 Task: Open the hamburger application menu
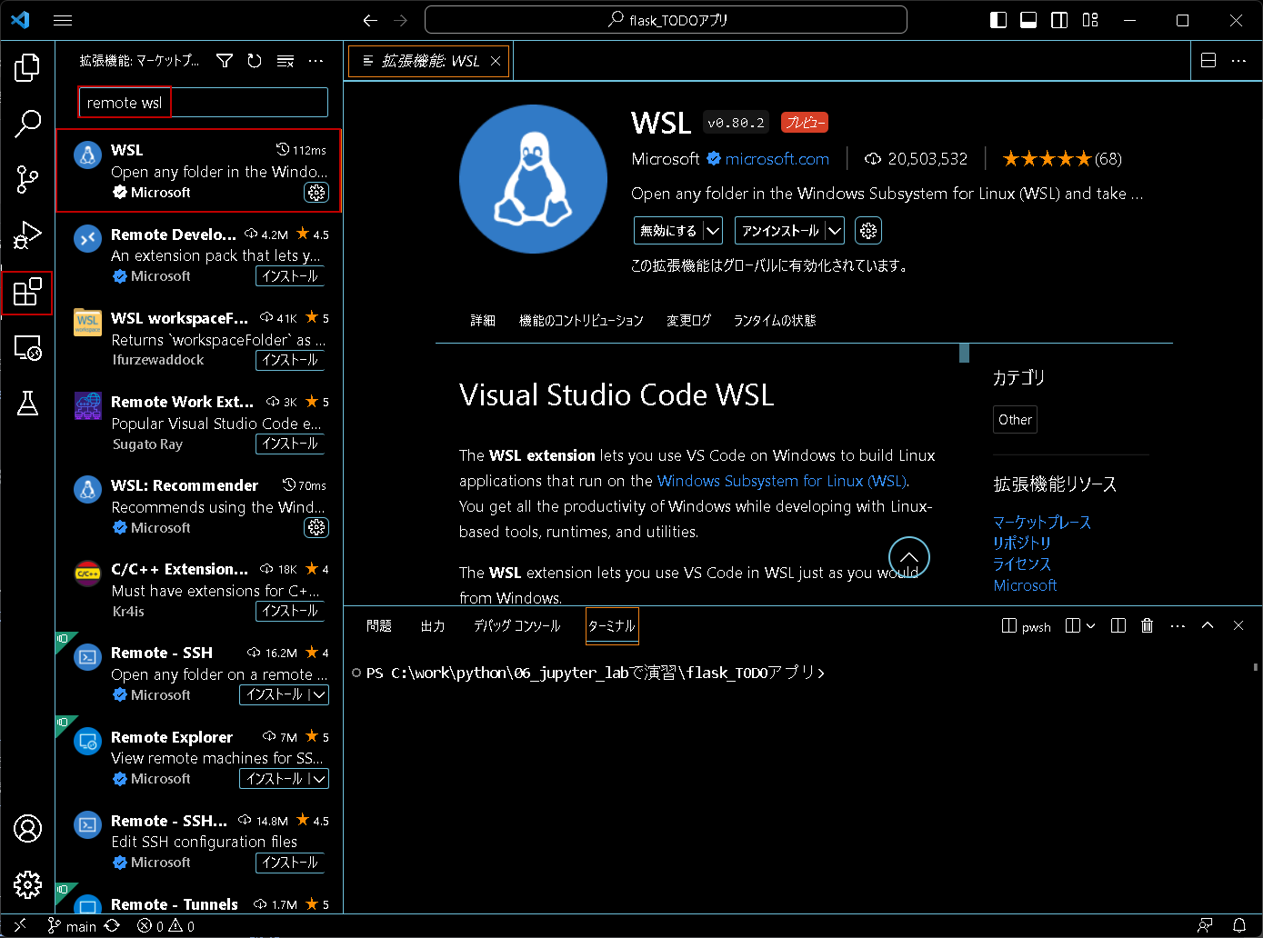tap(63, 20)
